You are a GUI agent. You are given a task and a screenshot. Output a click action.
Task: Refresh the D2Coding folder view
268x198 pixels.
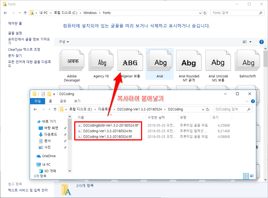tap(208, 109)
